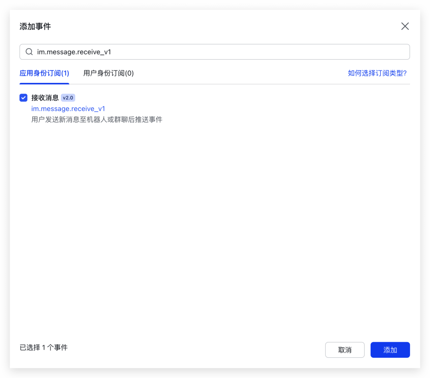The height and width of the screenshot is (378, 430).
Task: Click the 已选择 1 个事件 summary text
Action: pos(44,347)
